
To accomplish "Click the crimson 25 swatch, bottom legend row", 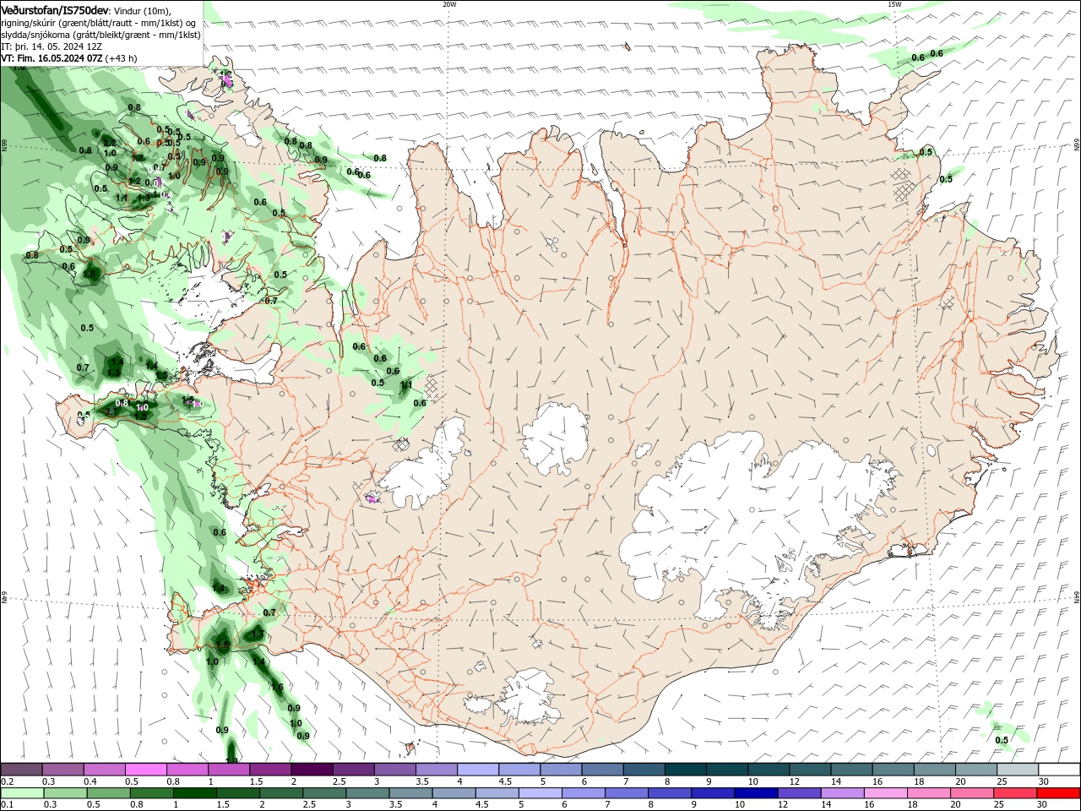I will tap(1016, 793).
